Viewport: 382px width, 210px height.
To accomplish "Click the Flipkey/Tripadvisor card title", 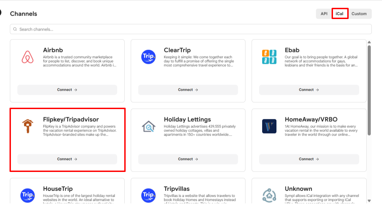I will 71,119.
